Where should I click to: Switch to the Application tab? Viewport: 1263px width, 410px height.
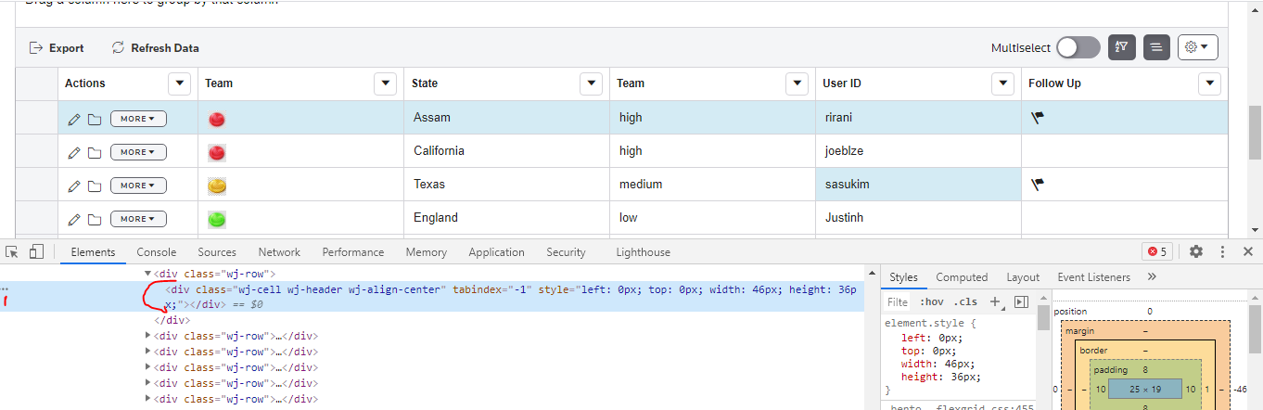click(496, 252)
